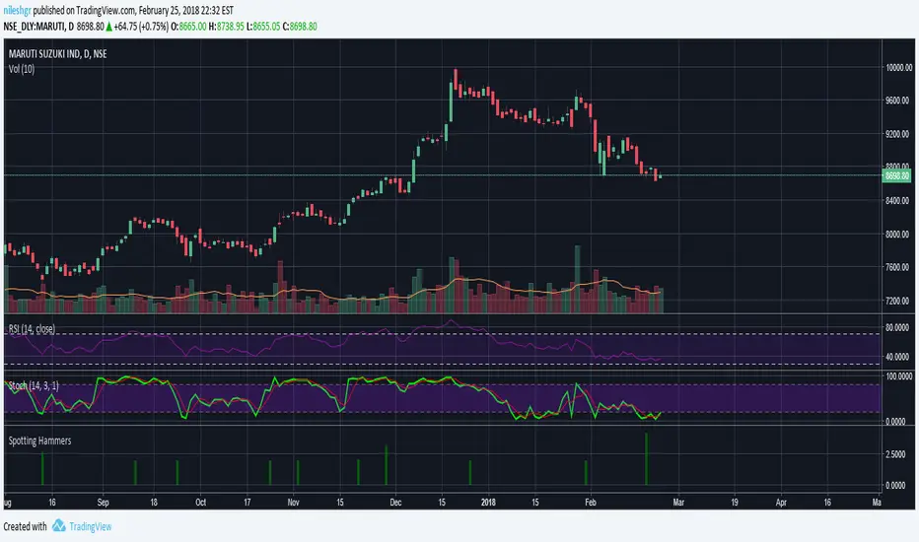Click the 80.0000 level on RSI axis
Viewport: 919px width, 542px height.
[898, 327]
